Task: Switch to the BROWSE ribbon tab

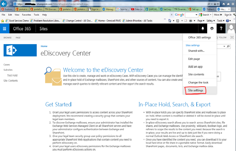Action: pos(7,38)
